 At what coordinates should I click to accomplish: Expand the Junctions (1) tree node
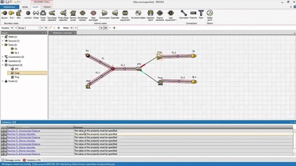(3, 61)
